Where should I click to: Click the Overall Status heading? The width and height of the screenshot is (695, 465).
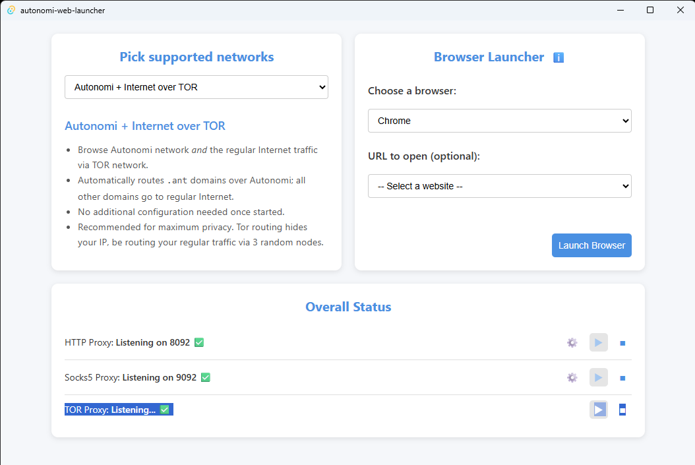coord(348,307)
